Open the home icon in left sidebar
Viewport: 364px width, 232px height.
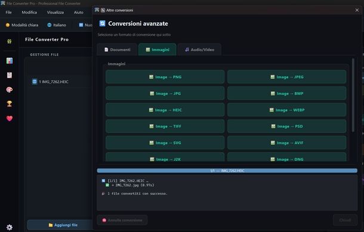10,41
